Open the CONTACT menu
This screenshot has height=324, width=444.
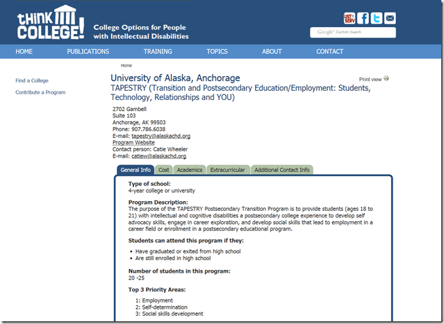point(330,51)
